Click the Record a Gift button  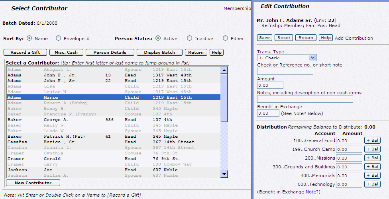[25, 52]
